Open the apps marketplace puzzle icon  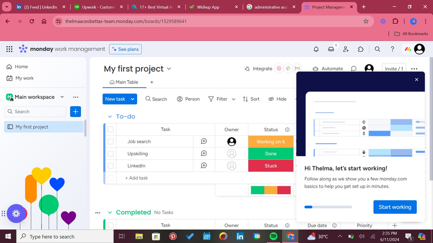point(361,49)
